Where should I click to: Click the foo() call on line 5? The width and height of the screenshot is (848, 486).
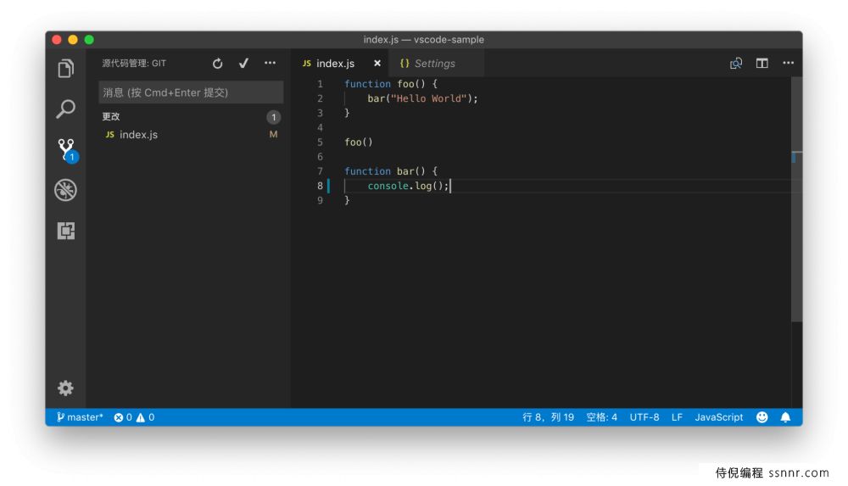click(x=358, y=142)
